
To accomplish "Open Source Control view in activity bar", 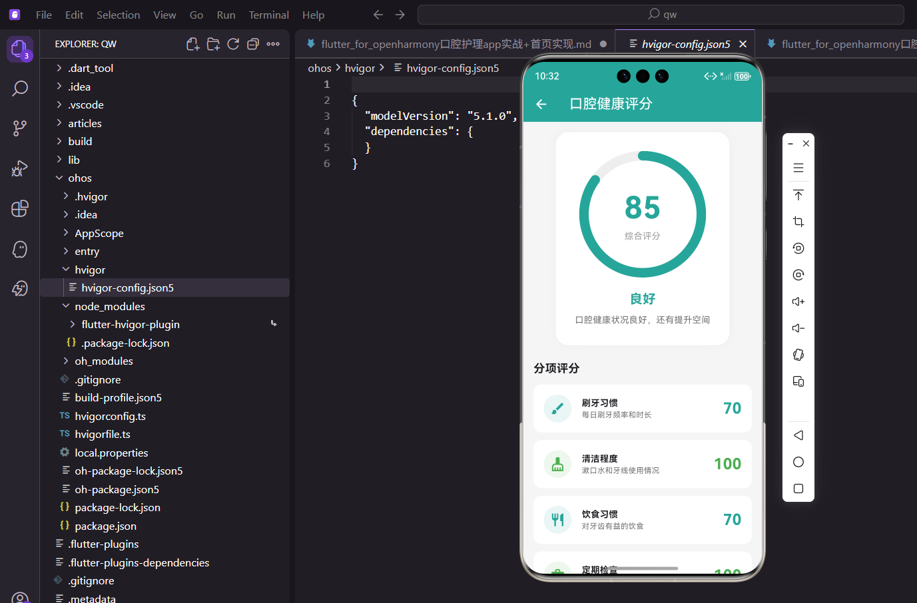I will click(20, 128).
